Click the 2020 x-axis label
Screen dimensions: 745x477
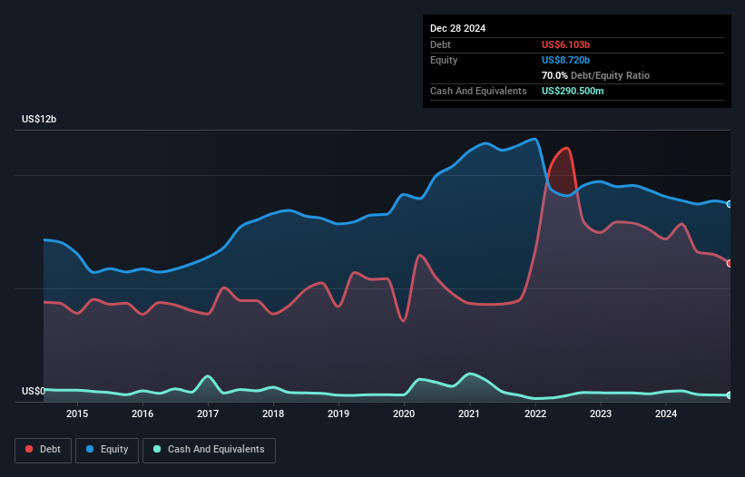pos(404,414)
